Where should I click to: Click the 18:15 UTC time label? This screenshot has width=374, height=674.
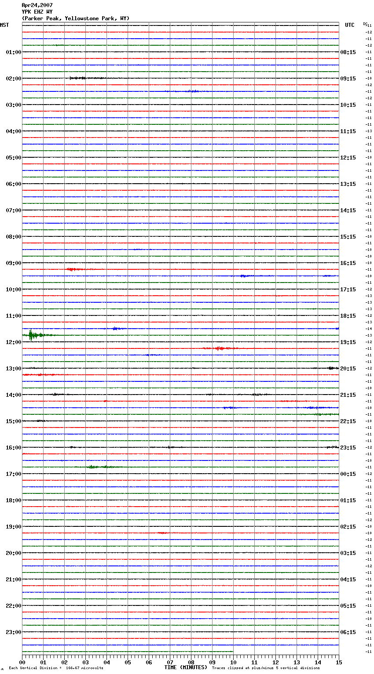348,316
